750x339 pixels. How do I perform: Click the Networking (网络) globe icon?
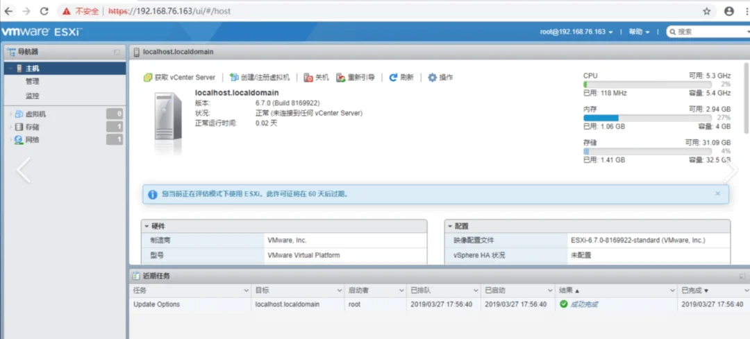[x=19, y=140]
